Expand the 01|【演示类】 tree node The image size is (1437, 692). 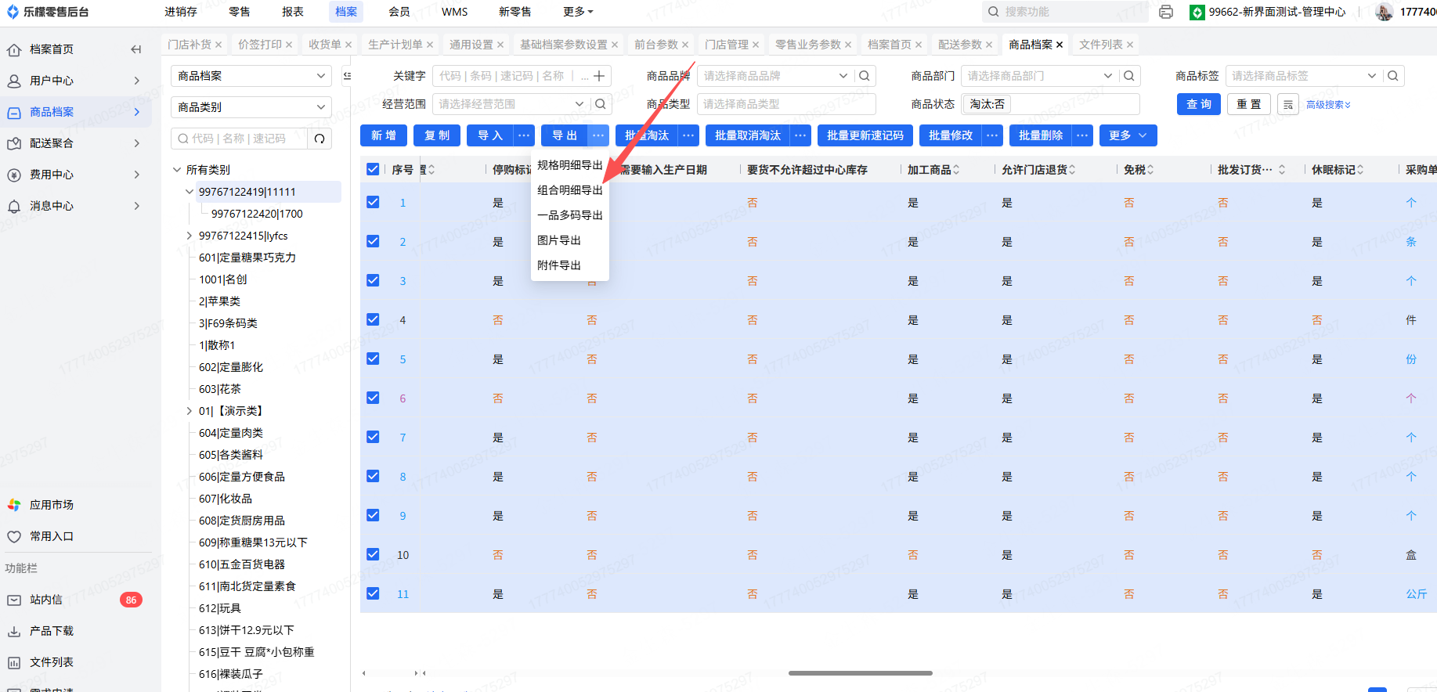pos(190,411)
